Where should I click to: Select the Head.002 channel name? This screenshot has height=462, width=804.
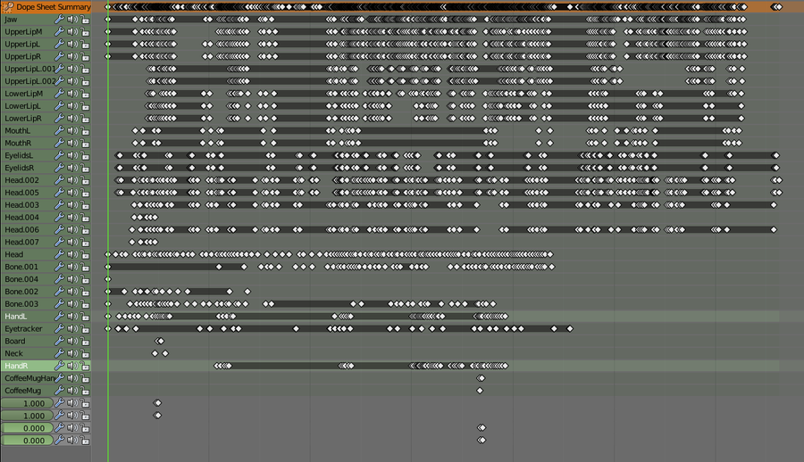pos(21,180)
